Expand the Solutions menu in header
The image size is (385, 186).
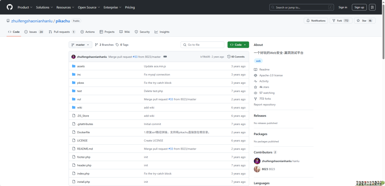click(44, 7)
